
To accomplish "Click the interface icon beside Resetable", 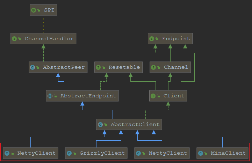I will [98, 67].
